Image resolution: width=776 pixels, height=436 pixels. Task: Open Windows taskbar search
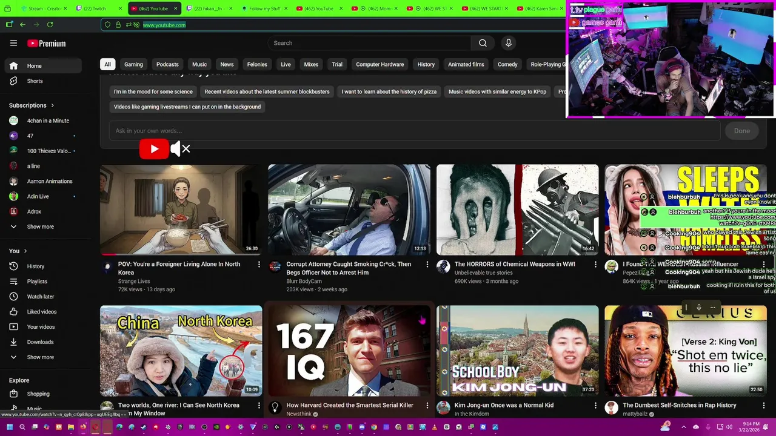[22, 427]
